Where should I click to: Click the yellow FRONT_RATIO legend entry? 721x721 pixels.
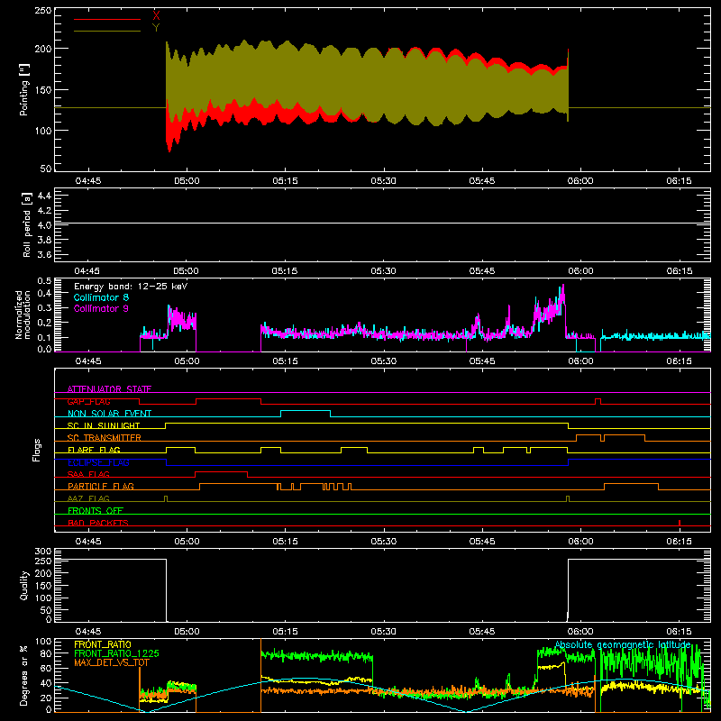(x=103, y=644)
